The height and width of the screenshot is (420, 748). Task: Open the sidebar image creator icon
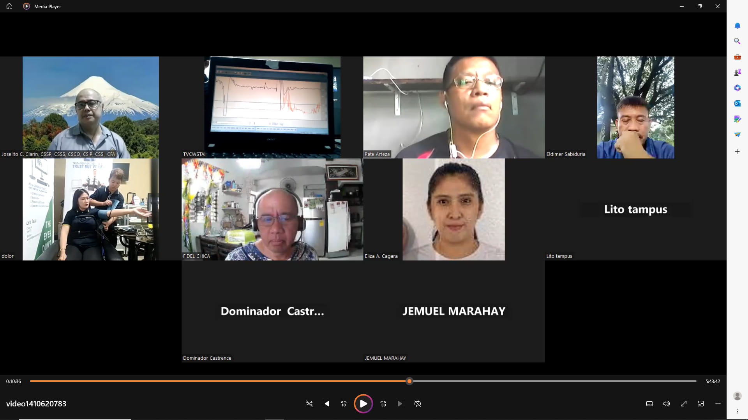click(737, 119)
